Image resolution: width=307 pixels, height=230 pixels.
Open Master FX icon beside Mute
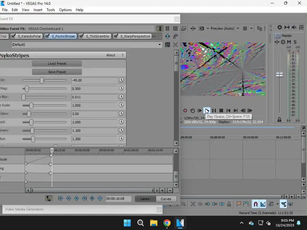277,42
